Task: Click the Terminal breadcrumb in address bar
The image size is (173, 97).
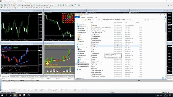Action: [x=98, y=20]
